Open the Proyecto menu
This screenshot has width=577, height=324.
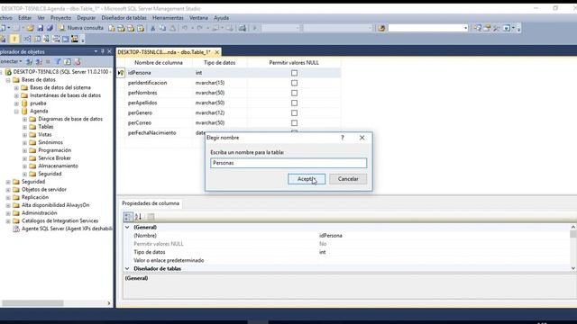click(60, 18)
